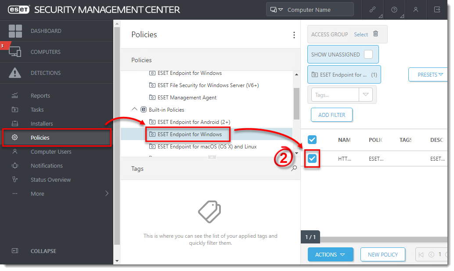Open the Tags filter dropdown arrow
454x271 pixels.
point(366,95)
